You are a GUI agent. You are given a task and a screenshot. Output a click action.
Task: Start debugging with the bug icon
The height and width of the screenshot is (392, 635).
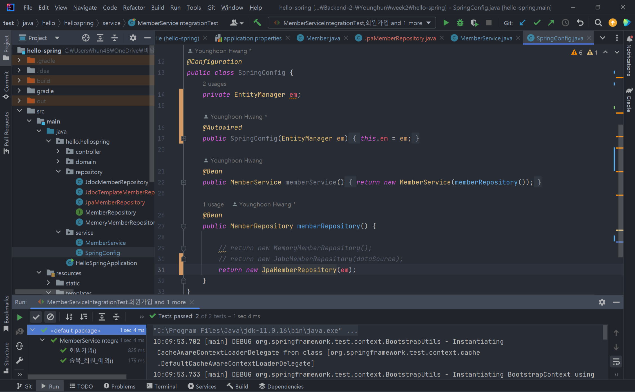coord(460,23)
